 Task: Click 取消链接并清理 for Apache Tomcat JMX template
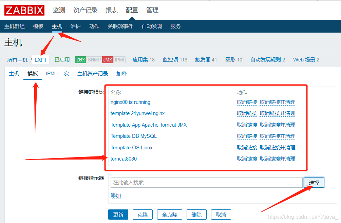point(278,125)
